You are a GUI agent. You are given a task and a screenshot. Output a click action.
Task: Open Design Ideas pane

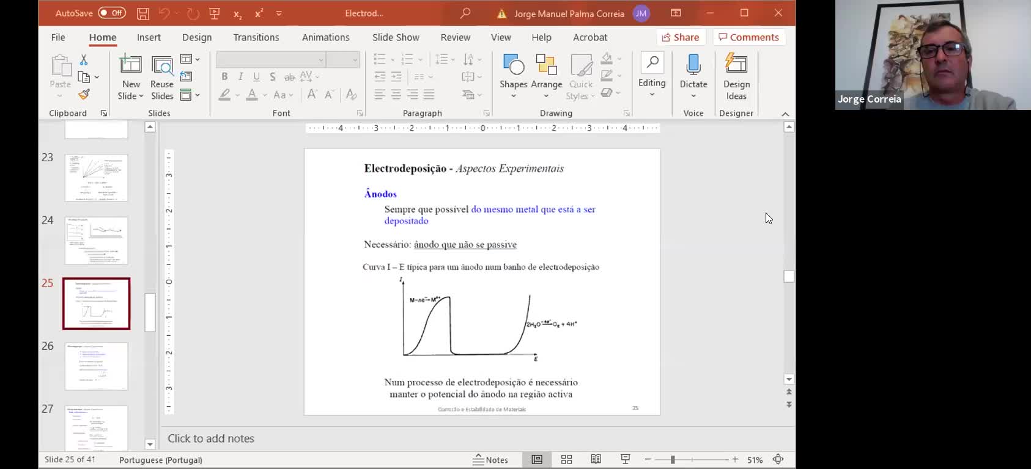coord(736,78)
